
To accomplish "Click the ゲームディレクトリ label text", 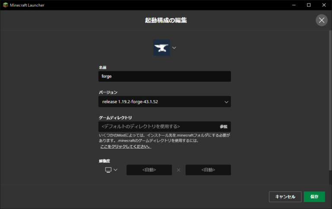I will pos(115,117).
